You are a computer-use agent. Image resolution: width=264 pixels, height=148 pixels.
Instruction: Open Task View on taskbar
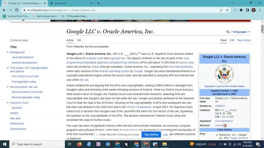coord(69,144)
